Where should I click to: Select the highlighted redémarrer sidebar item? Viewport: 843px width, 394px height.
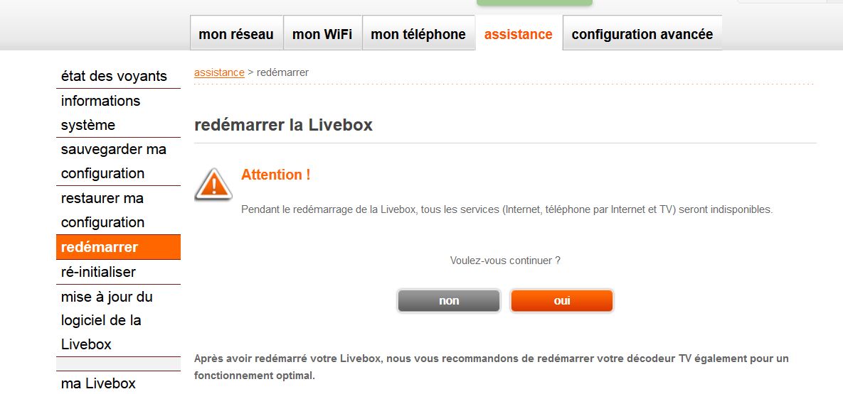coord(118,247)
